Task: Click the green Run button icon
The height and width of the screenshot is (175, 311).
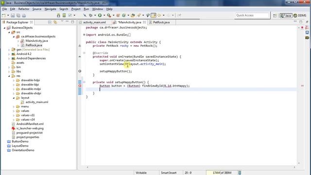Action: (x=100, y=15)
